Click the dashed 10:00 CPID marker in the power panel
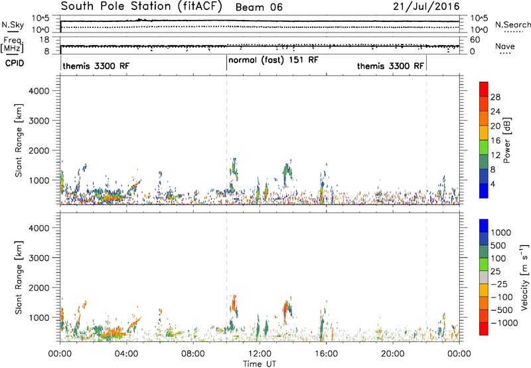531x368 pixels. [226, 140]
